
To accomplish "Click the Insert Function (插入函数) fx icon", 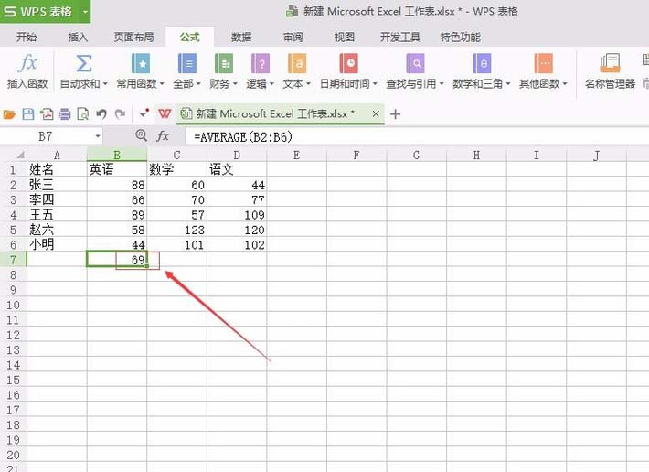I will [x=27, y=63].
